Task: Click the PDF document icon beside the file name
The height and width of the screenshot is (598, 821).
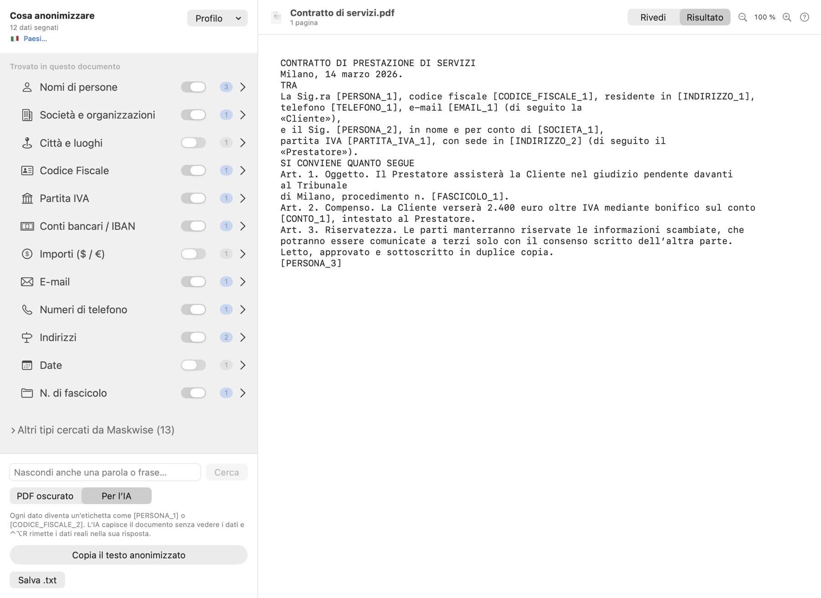Action: coord(276,17)
